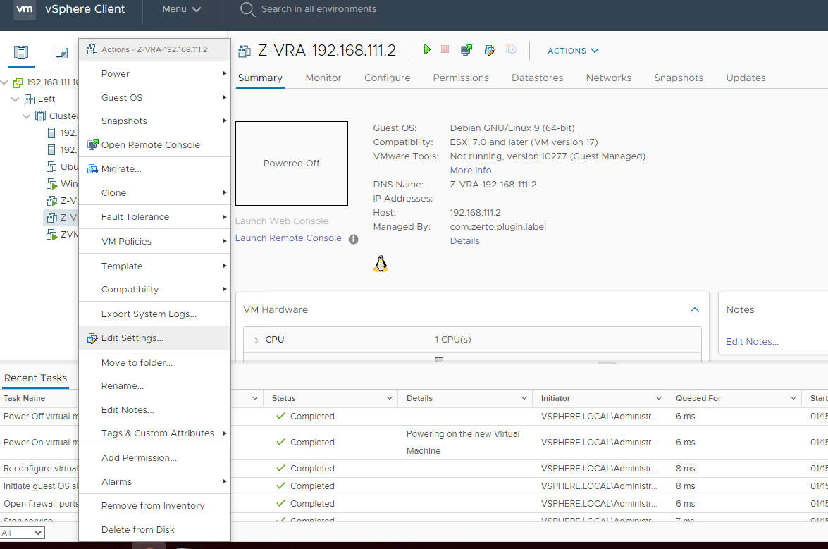Viewport: 828px width, 549px height.
Task: Open the Queued For column filter dropdown
Action: point(793,398)
